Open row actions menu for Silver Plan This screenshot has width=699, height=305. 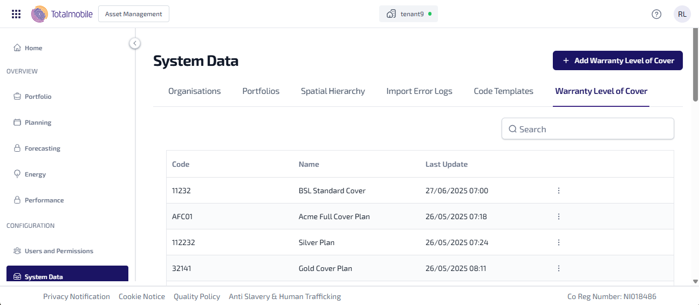click(559, 242)
